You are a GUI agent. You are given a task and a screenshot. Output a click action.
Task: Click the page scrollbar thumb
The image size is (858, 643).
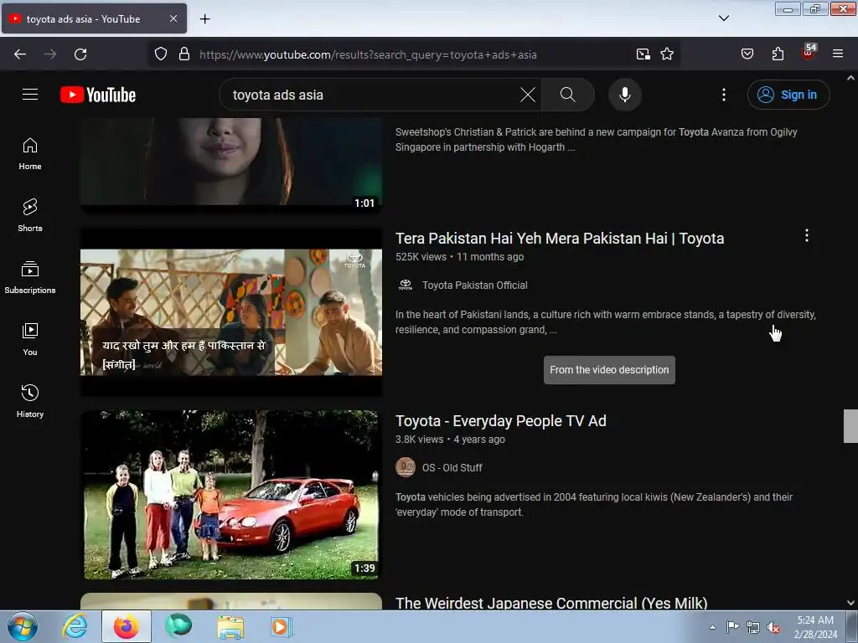tap(850, 425)
